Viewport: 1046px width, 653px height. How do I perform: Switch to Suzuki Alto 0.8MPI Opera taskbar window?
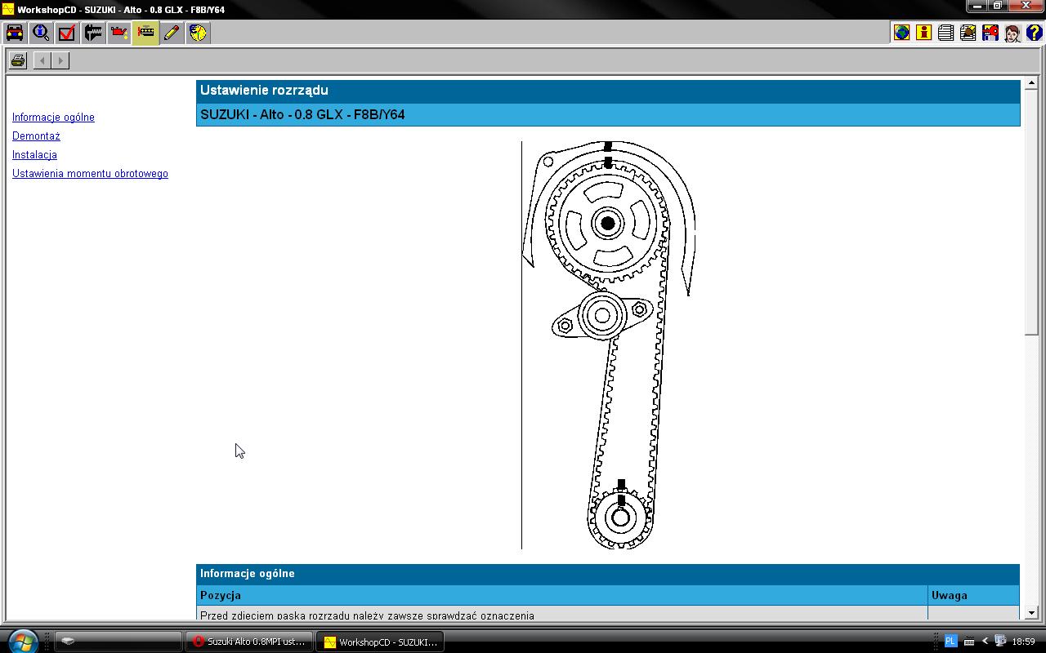(x=249, y=642)
